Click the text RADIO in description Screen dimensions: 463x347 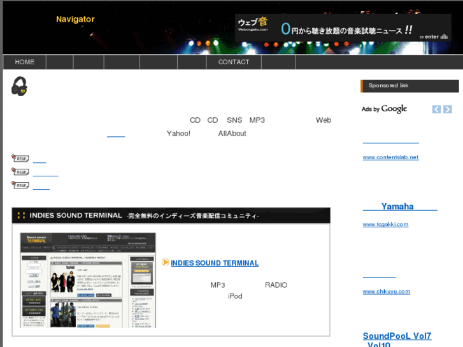276,285
